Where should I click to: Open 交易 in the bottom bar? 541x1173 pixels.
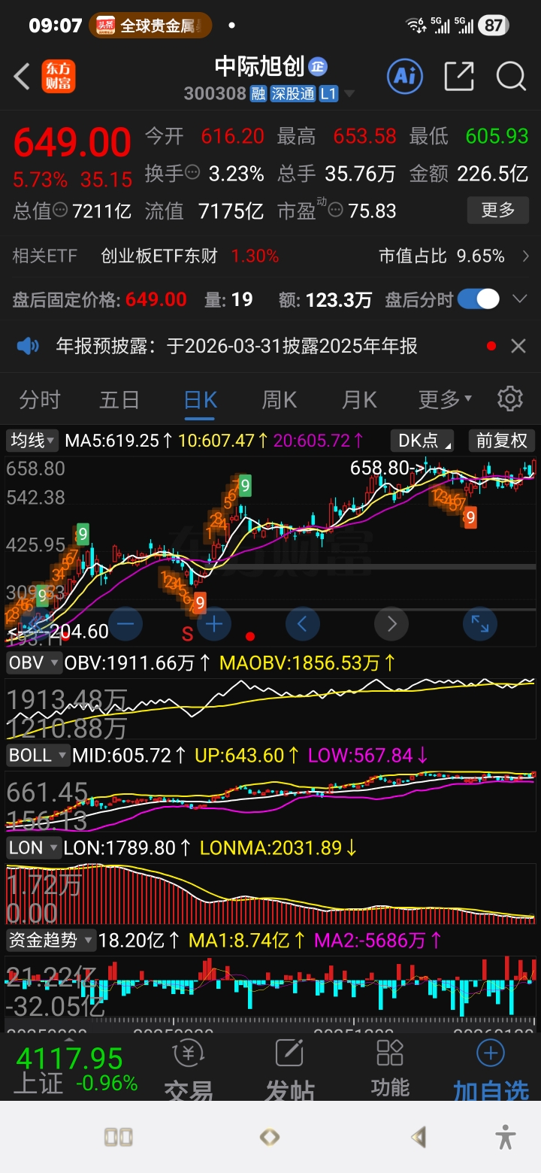coord(189,1070)
